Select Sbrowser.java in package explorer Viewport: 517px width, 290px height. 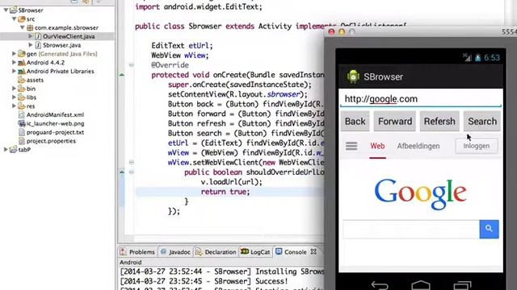click(x=61, y=45)
